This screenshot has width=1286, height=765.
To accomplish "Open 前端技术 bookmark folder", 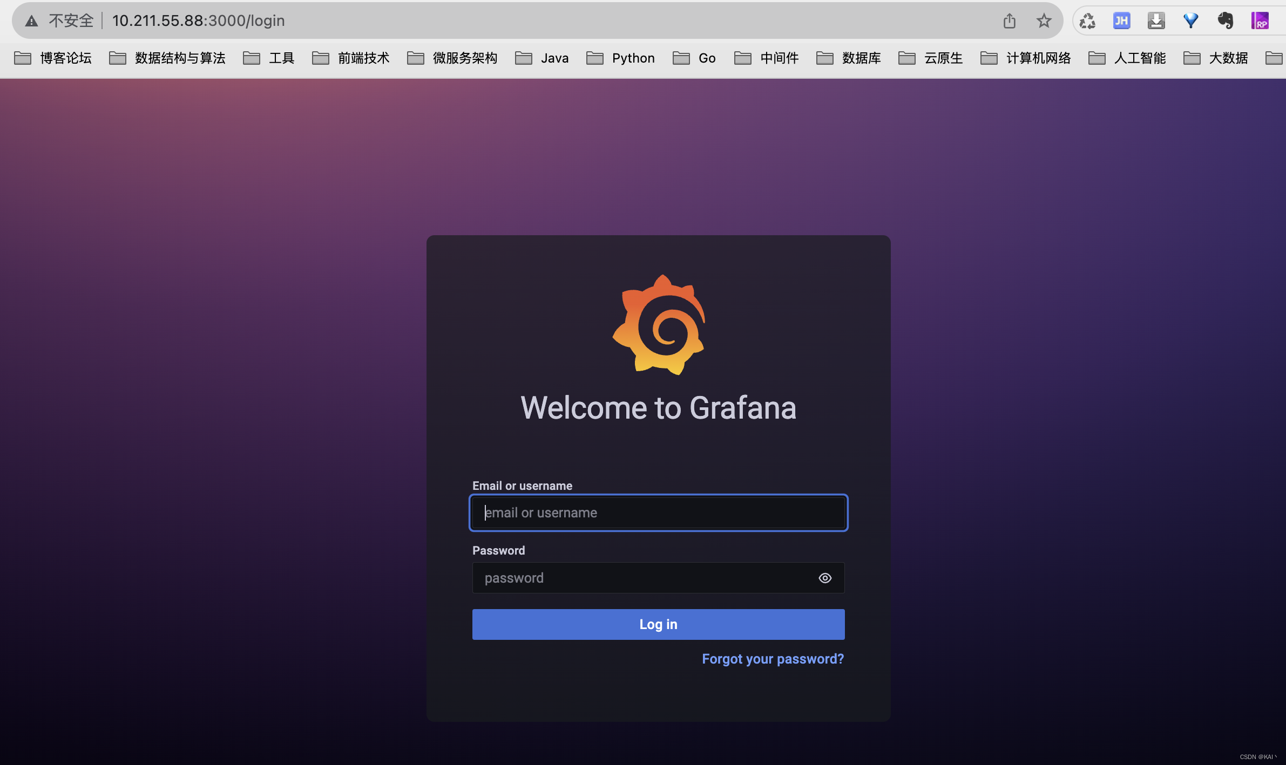I will pos(351,58).
